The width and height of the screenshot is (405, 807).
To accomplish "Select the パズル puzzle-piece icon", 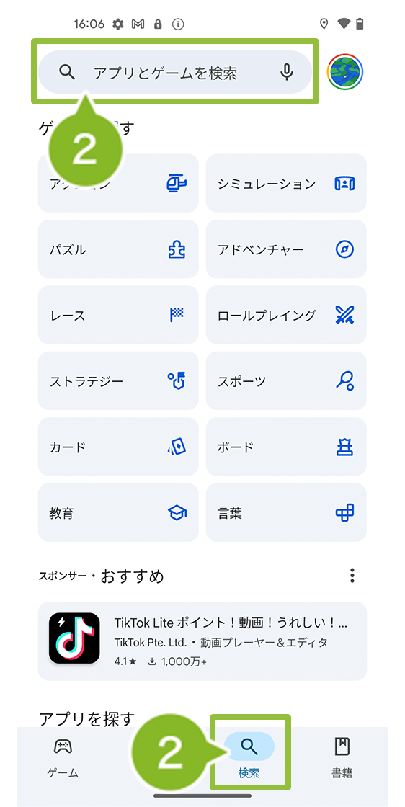I will tap(177, 250).
